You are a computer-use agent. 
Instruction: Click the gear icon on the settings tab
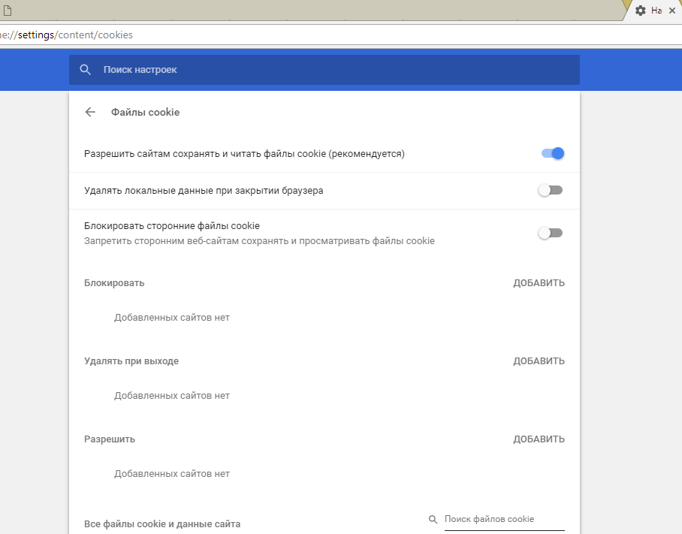(640, 11)
